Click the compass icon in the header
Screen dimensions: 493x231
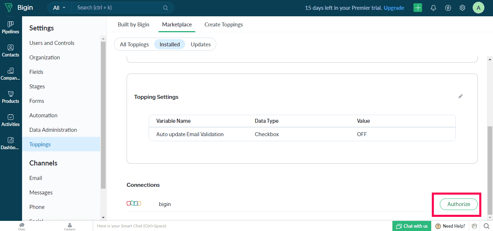coord(448,8)
